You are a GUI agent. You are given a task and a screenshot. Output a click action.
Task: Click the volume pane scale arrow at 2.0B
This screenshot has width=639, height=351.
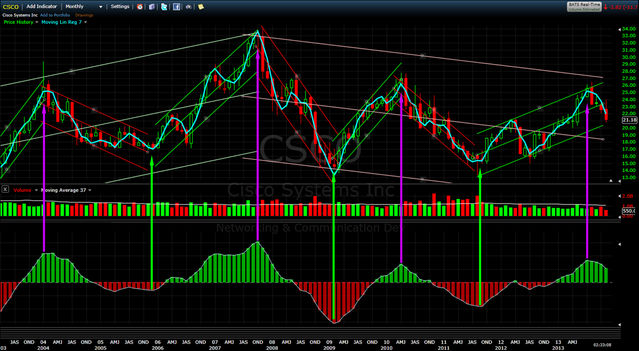(619, 196)
